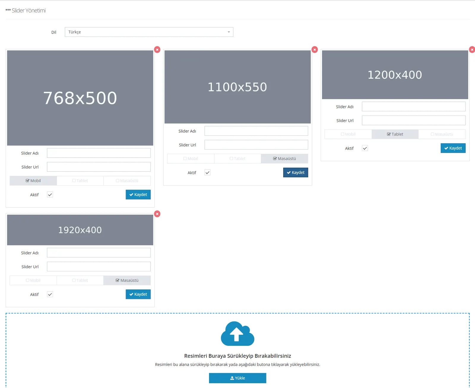The image size is (475, 388).
Task: Toggle Masaüstü on the 768x500 card
Action: [127, 180]
